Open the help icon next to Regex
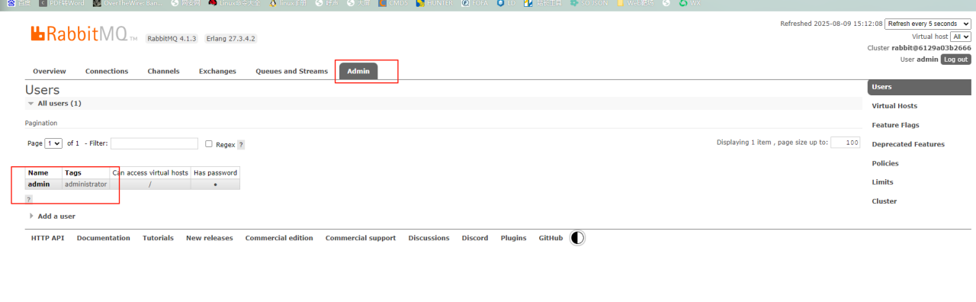Screen dimensions: 976x302 241,144
